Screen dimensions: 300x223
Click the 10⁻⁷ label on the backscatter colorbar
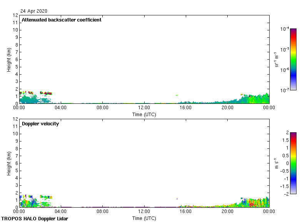tap(285, 90)
